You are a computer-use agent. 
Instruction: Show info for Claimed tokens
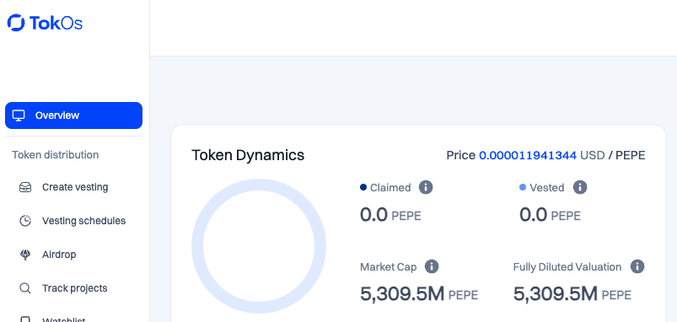click(x=426, y=187)
